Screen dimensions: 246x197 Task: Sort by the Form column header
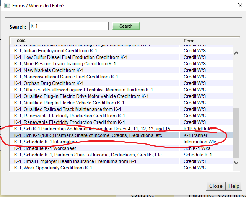pos(206,41)
